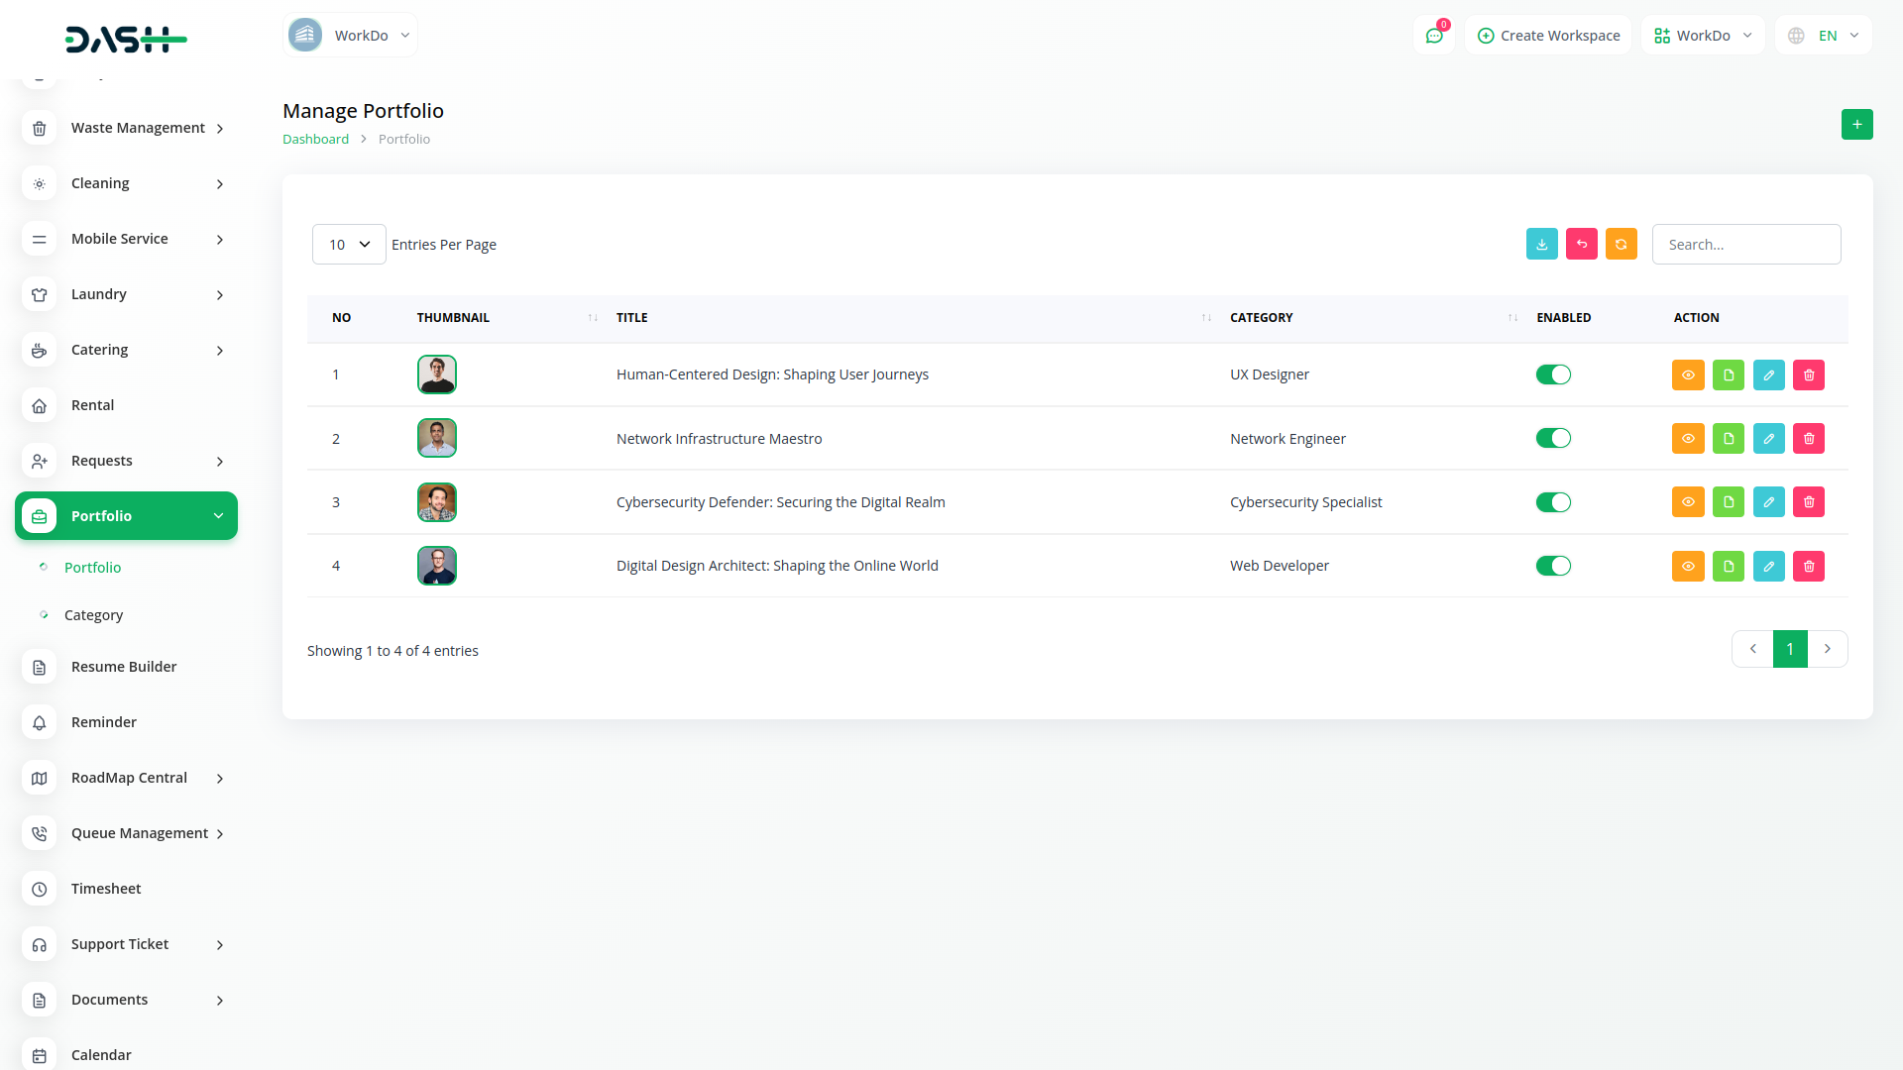The height and width of the screenshot is (1070, 1903).
Task: Click the Create Workspace button
Action: [1548, 36]
